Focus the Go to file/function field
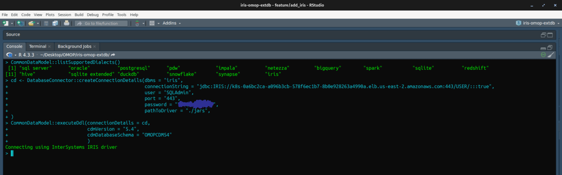Viewport: 562px width, 175px height. click(101, 23)
